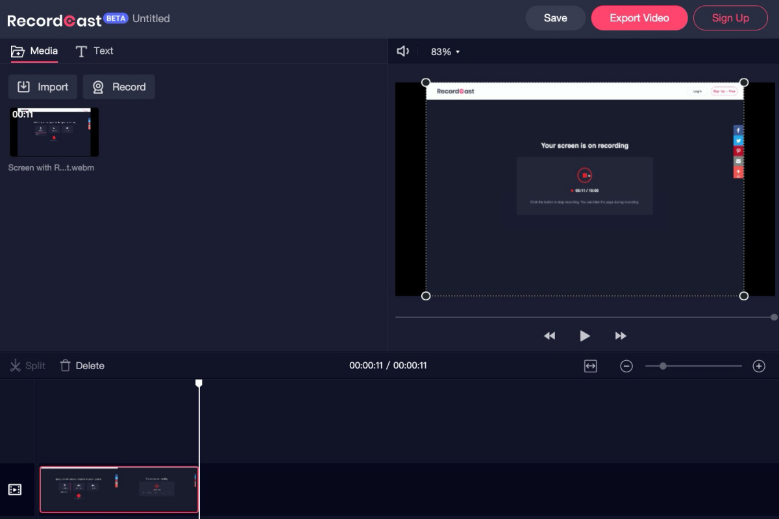779x519 pixels.
Task: Click the top-right crop handle in preview
Action: coord(744,82)
